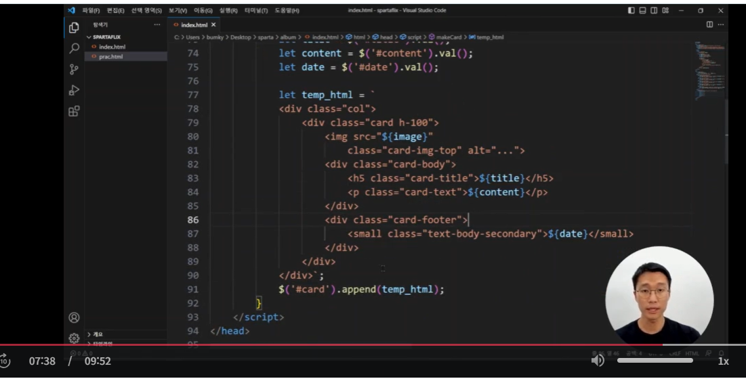Open the 선택 영역(S) menu

146,10
